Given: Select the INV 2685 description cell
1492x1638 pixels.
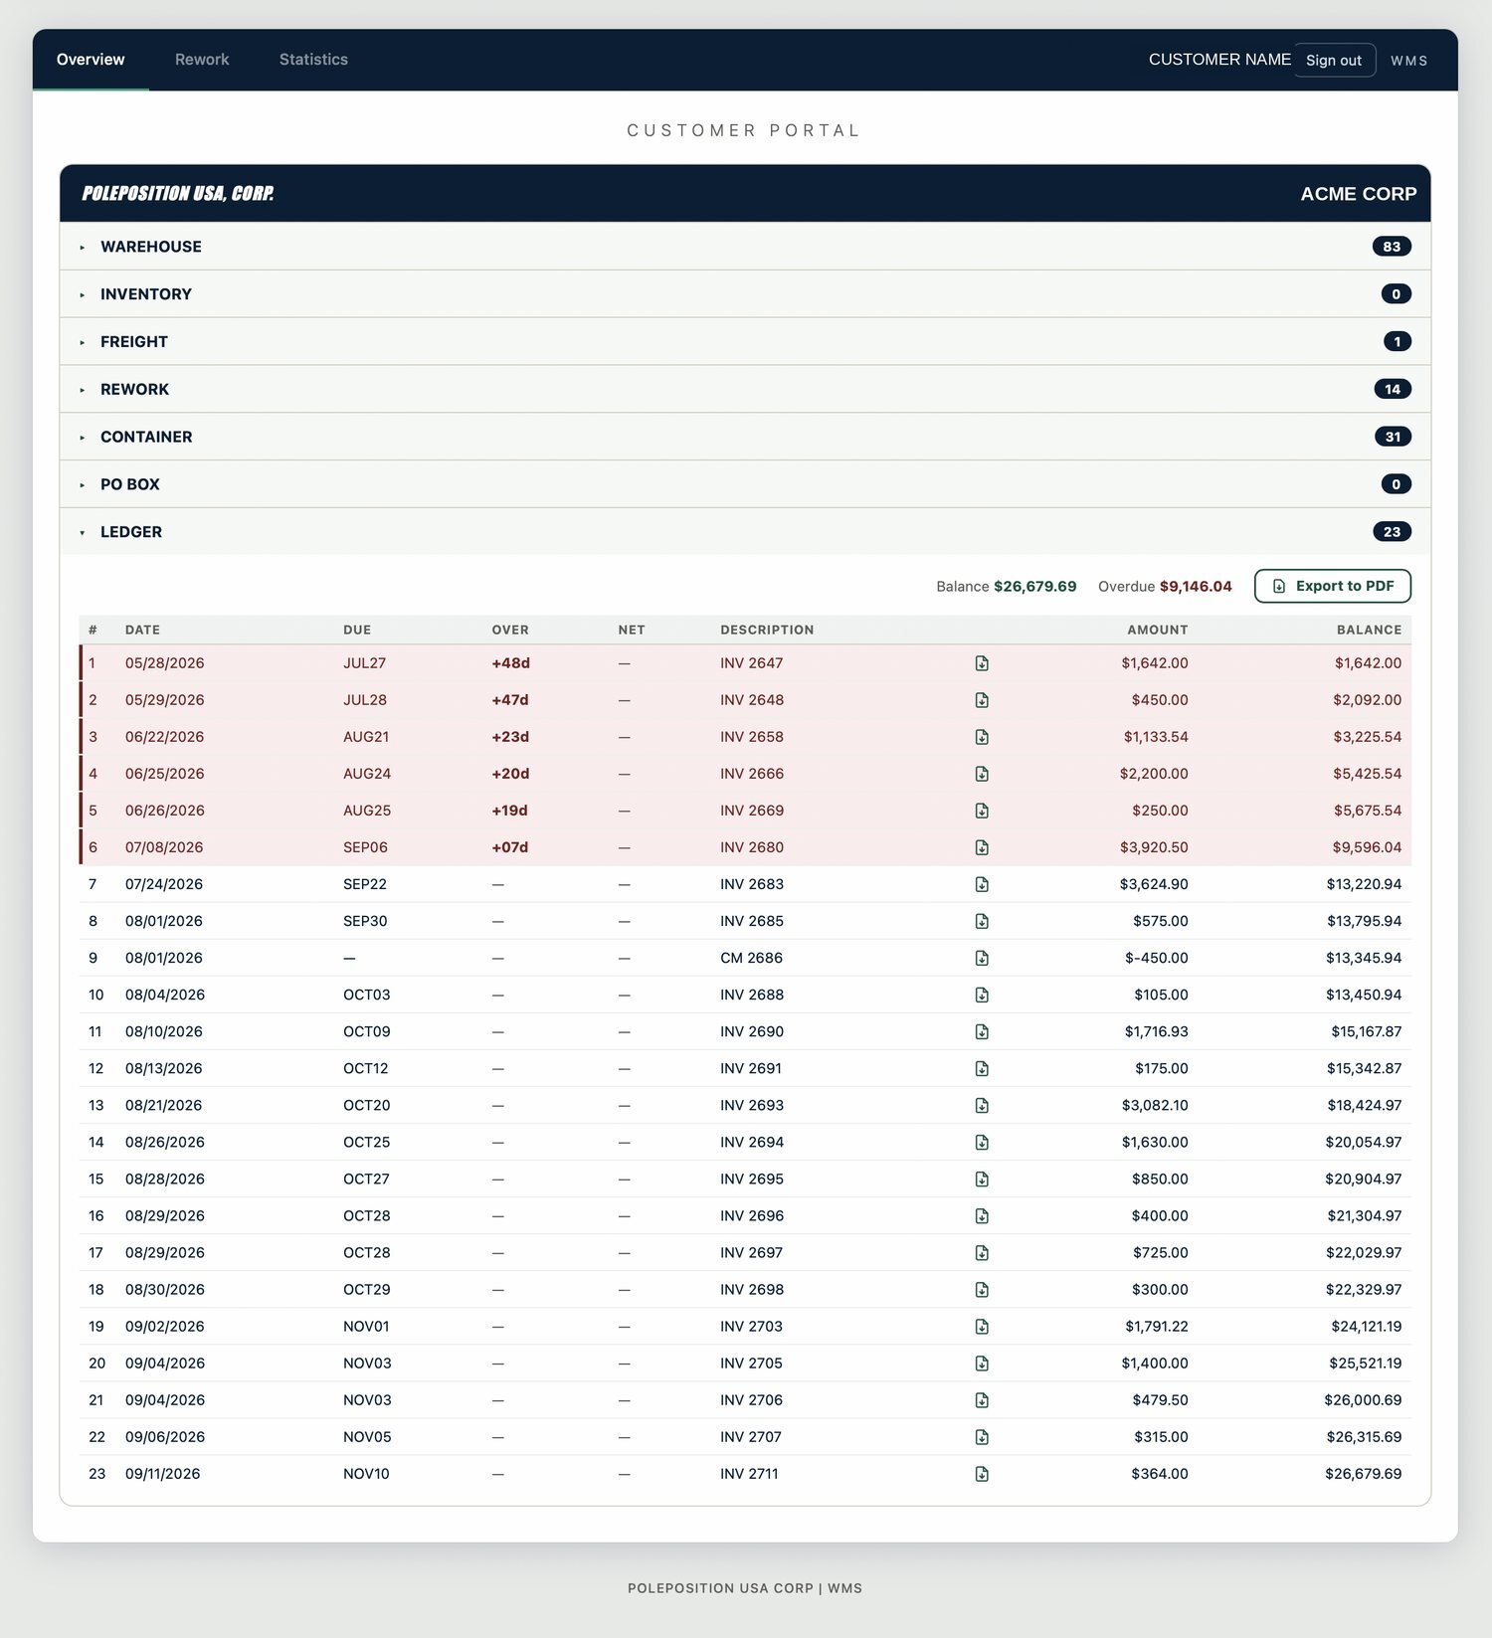Looking at the screenshot, I should (x=752, y=921).
